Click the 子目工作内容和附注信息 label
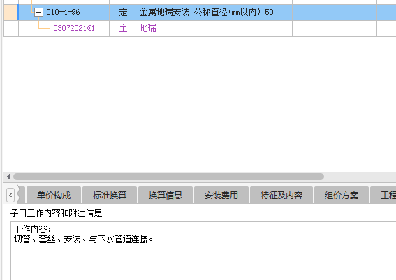The height and width of the screenshot is (280, 396). 57,214
